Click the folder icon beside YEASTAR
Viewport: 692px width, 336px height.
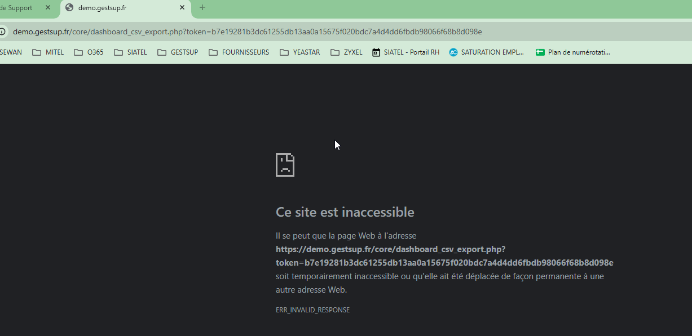click(284, 52)
